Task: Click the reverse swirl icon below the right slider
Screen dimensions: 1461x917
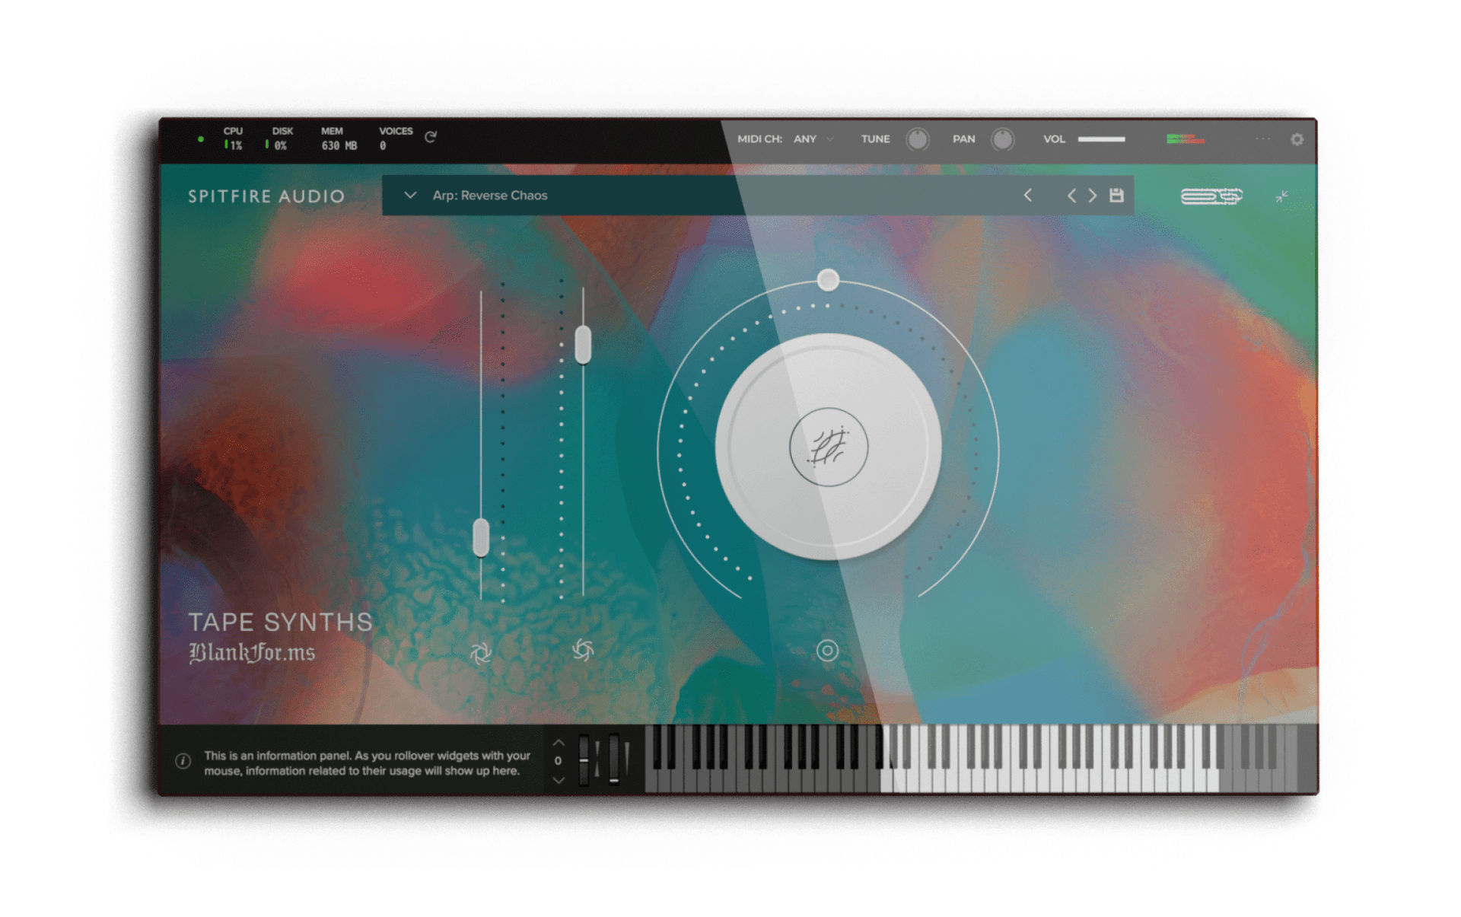Action: click(x=583, y=650)
